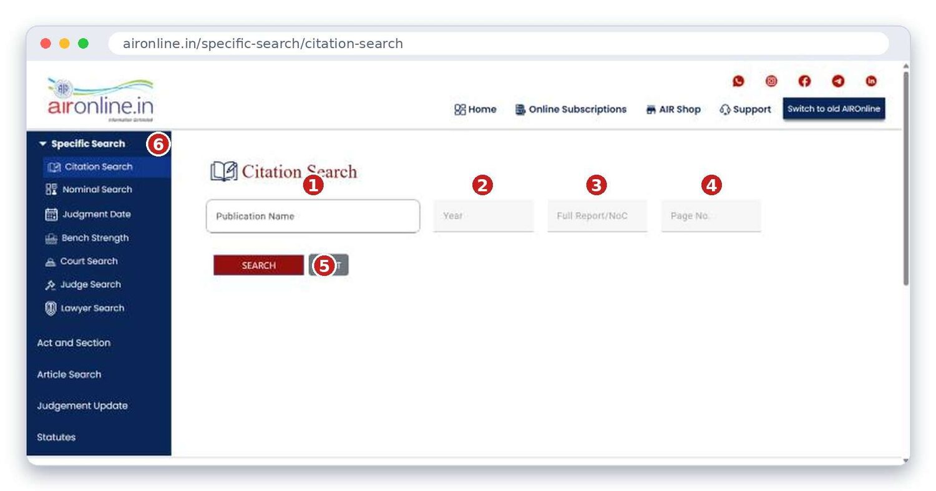This screenshot has width=936, height=491.
Task: Open the Statutes menu
Action: tap(56, 437)
